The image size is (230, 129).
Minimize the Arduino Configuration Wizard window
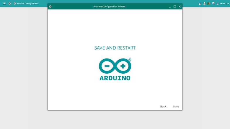click(x=170, y=7)
